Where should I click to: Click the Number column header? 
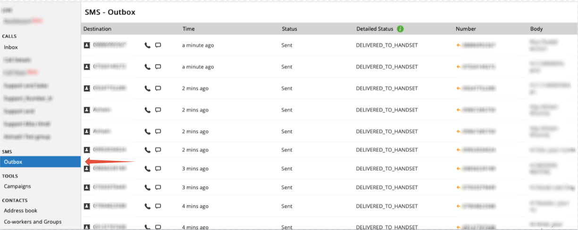466,29
